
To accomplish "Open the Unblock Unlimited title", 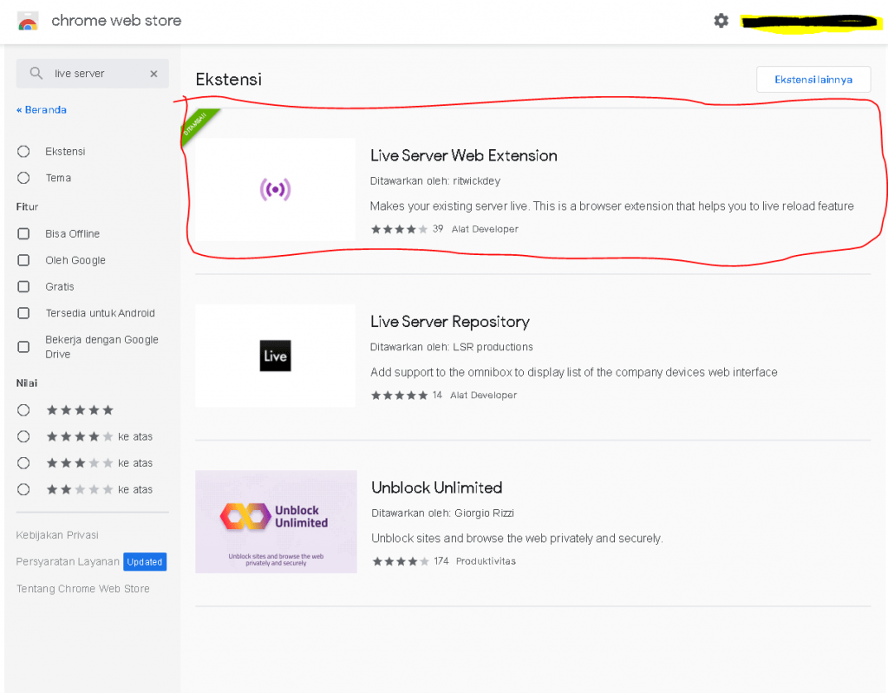I will point(437,488).
